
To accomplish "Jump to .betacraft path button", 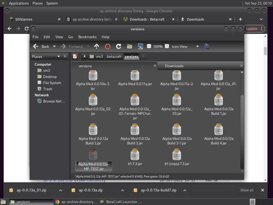I will point(114,57).
